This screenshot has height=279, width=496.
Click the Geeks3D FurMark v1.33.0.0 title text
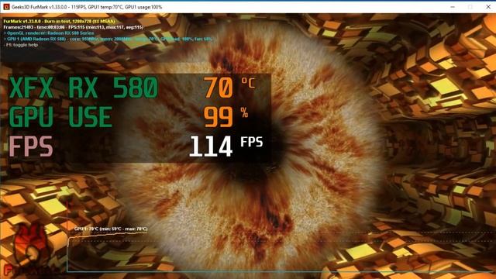click(87, 7)
